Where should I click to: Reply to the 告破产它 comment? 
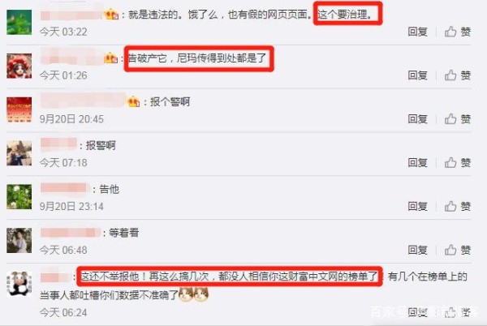point(417,75)
